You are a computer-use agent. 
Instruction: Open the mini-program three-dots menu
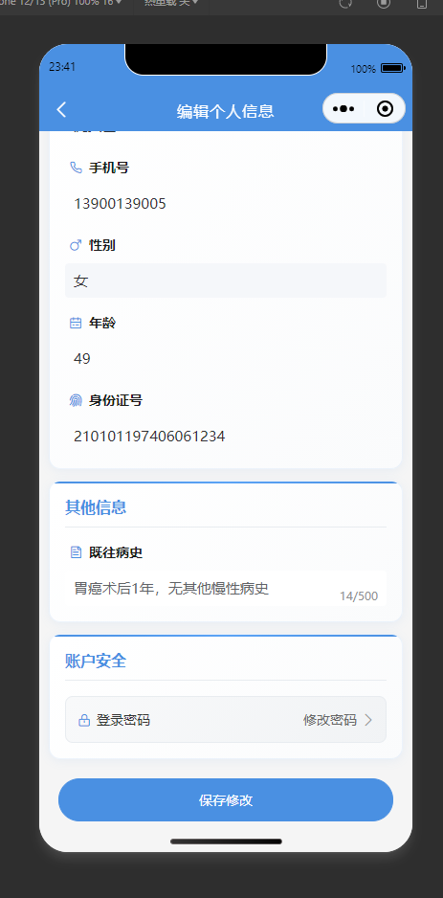click(x=343, y=109)
